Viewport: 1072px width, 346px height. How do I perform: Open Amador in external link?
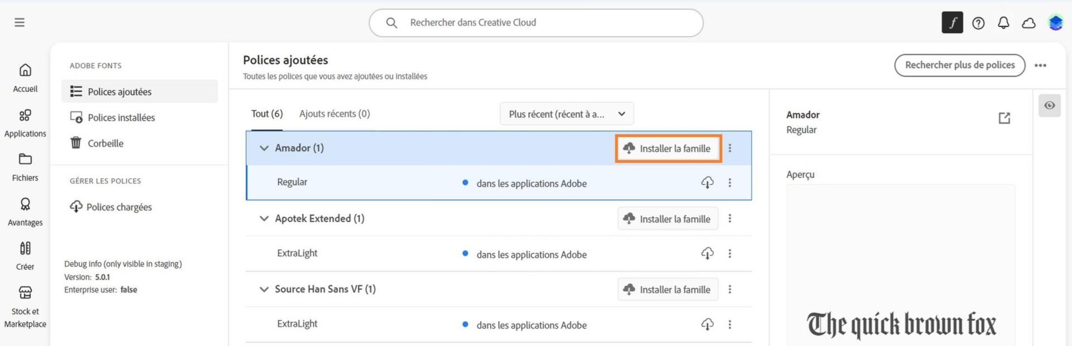[1004, 118]
